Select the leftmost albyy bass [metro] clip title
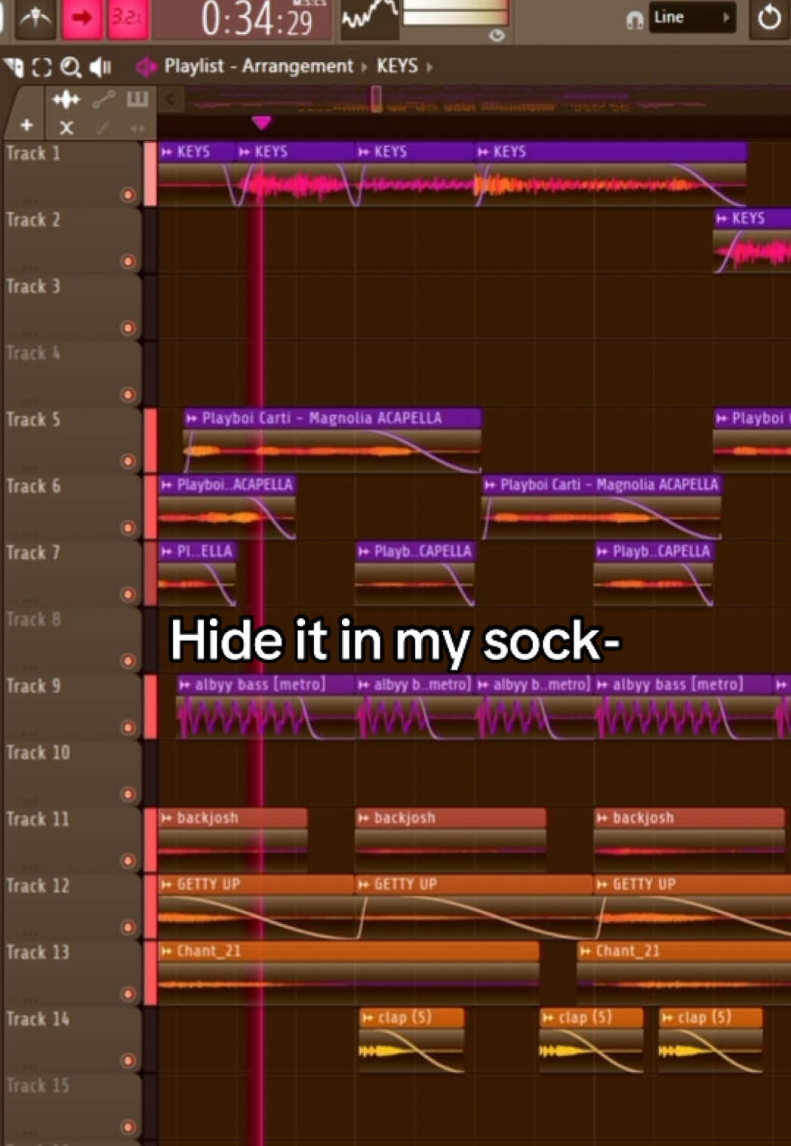The height and width of the screenshot is (1146, 791). (x=260, y=685)
